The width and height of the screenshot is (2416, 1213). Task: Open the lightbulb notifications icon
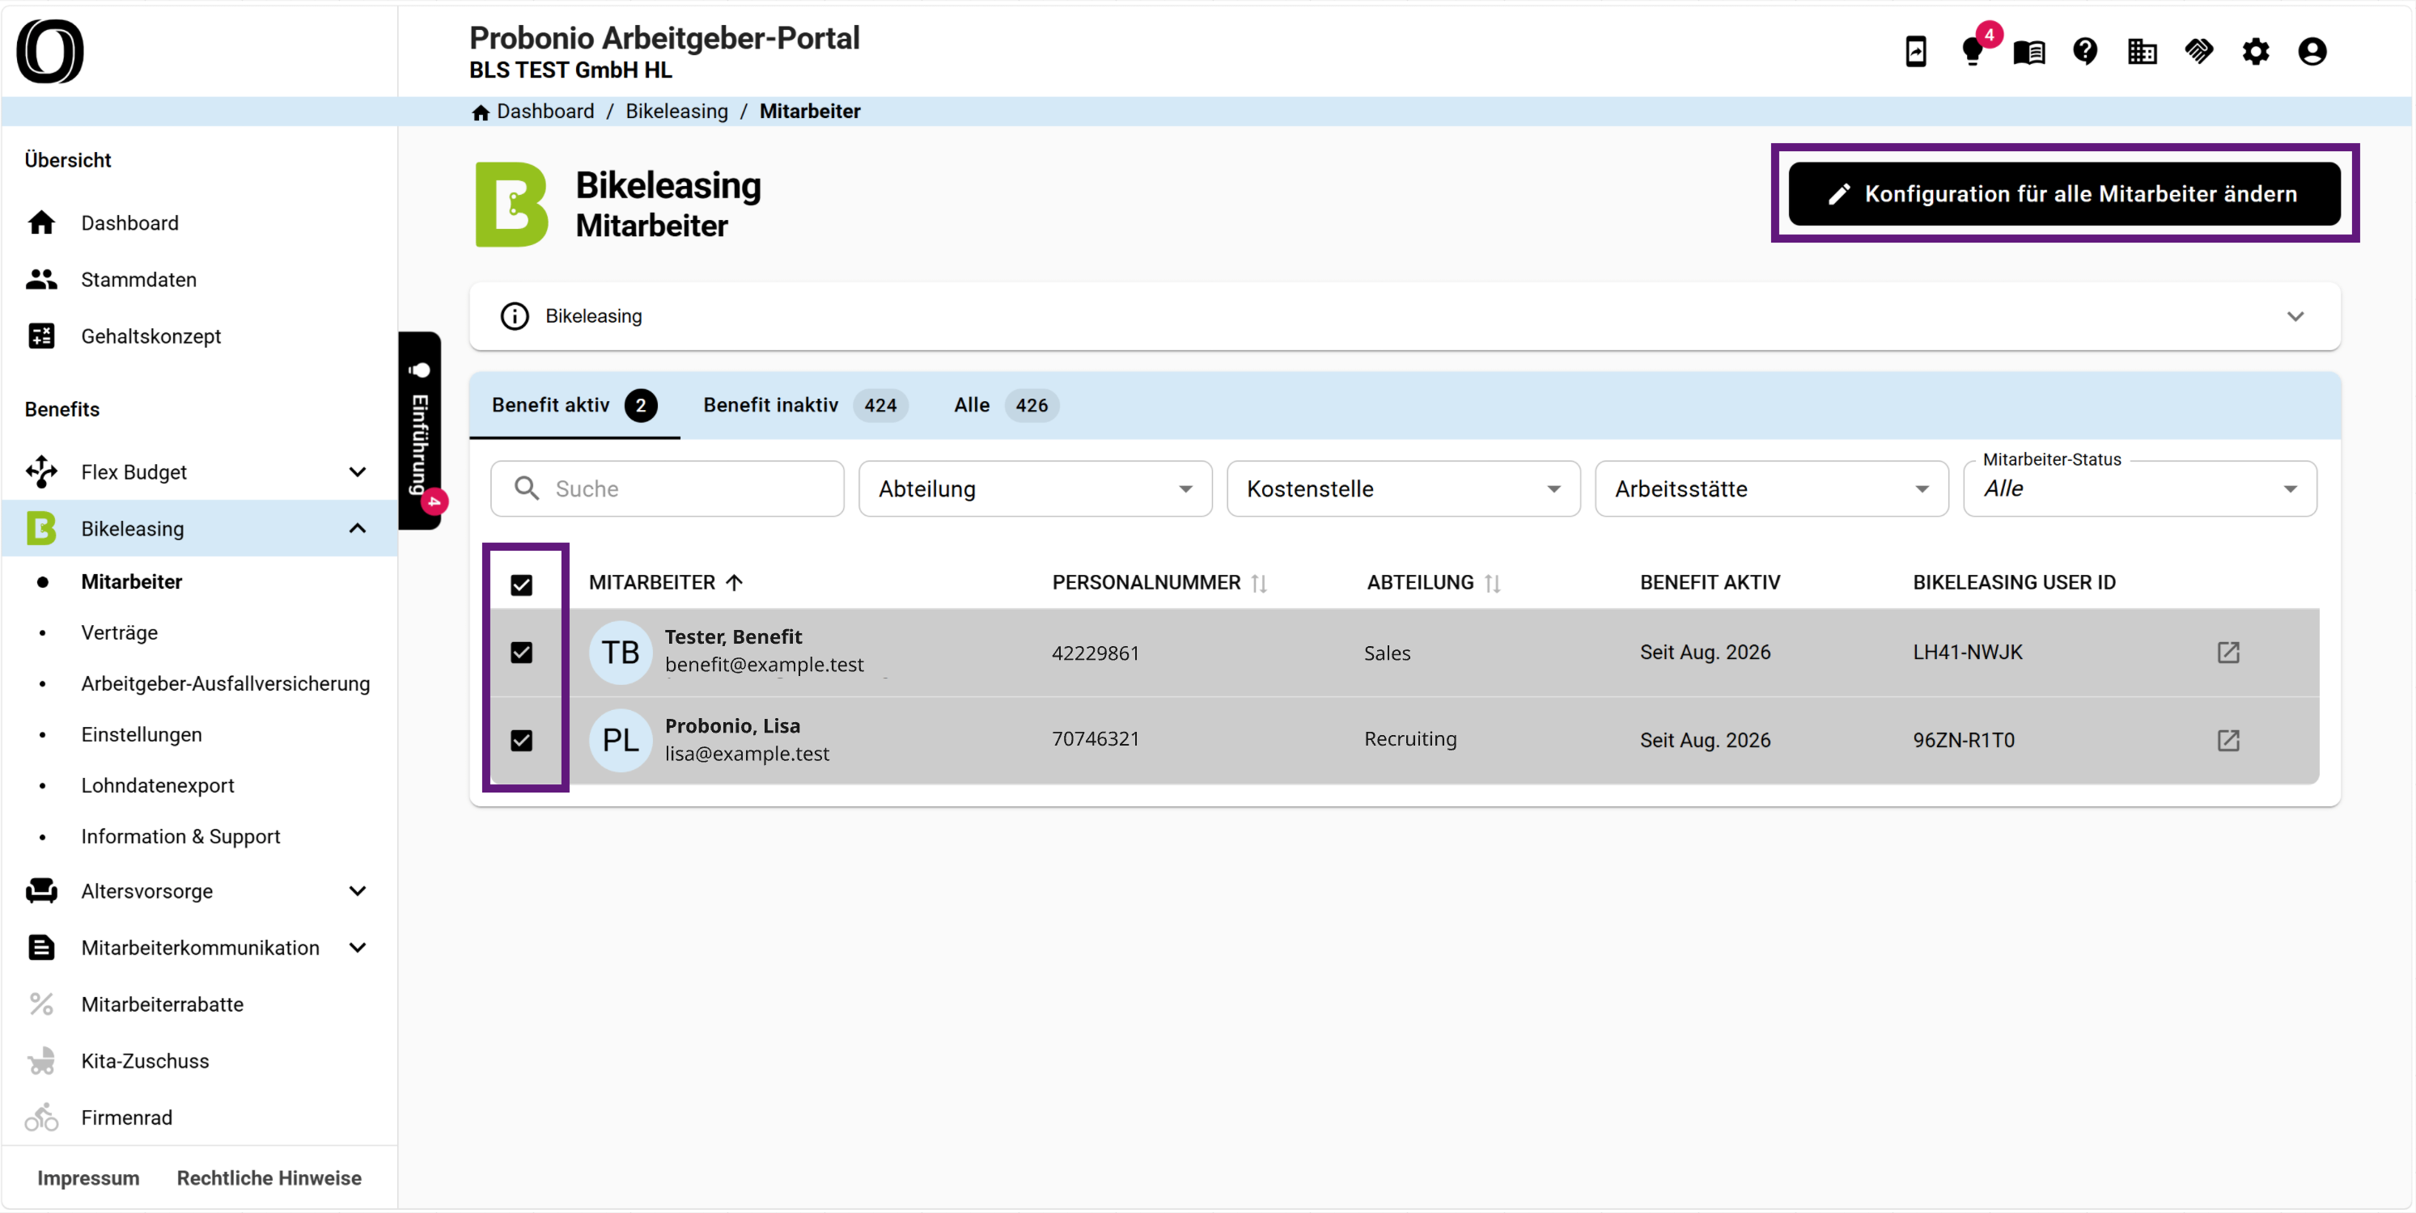[1972, 52]
